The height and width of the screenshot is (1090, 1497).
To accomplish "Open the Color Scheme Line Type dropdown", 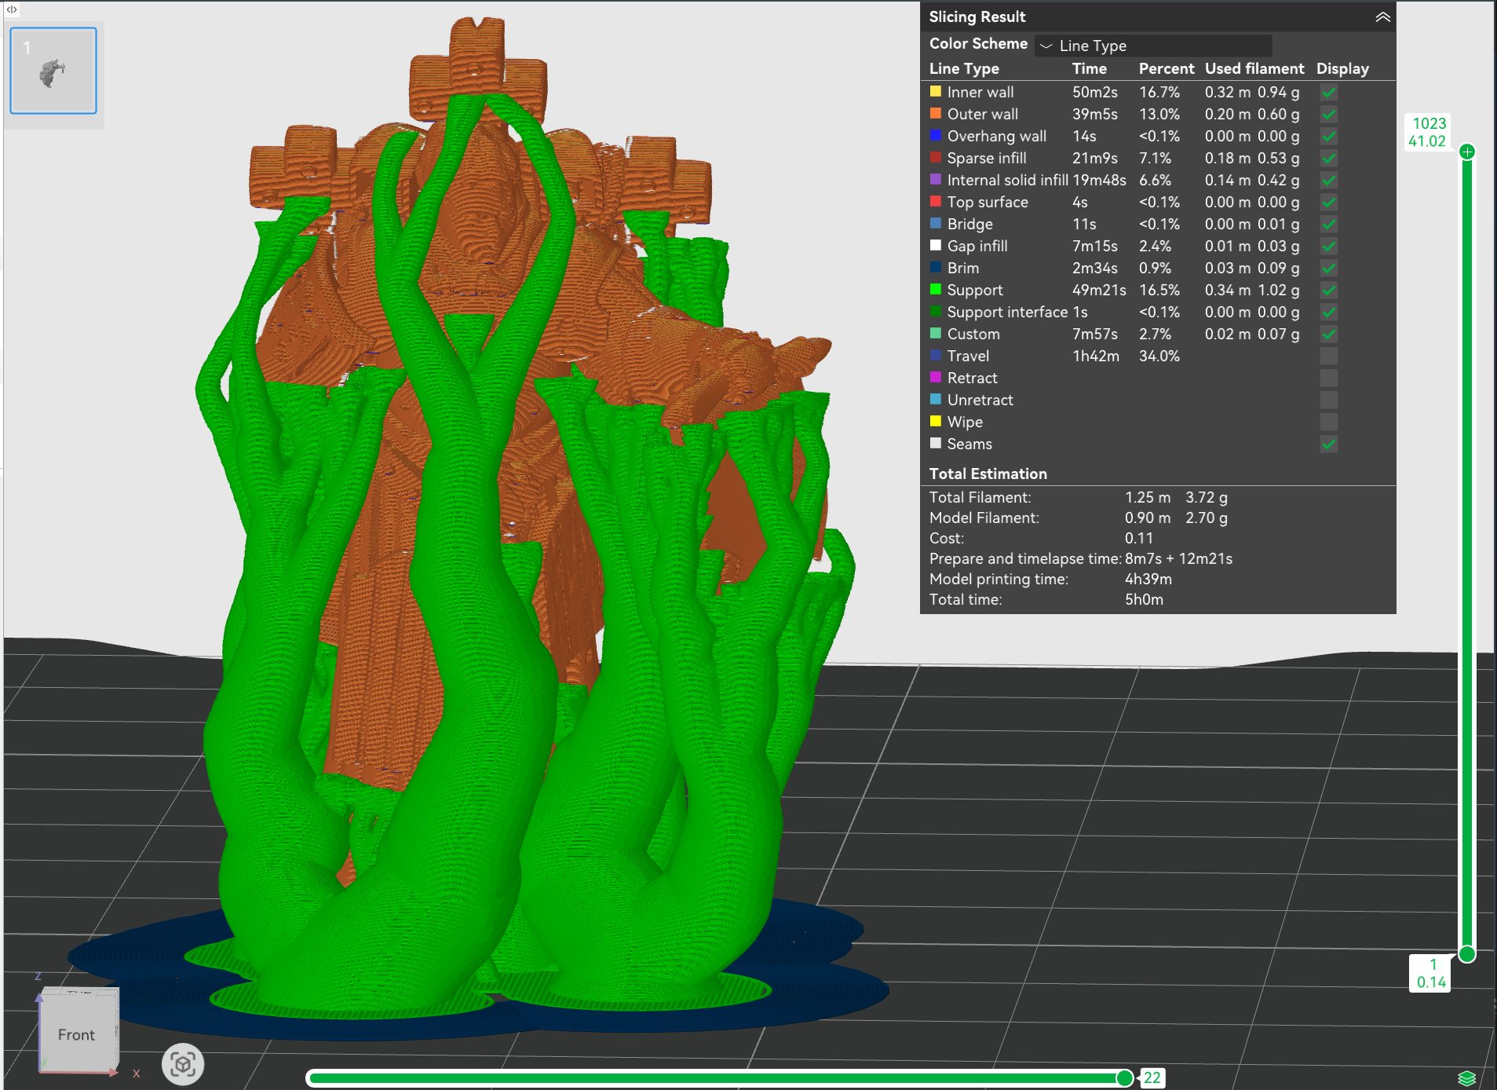I will click(x=1153, y=46).
